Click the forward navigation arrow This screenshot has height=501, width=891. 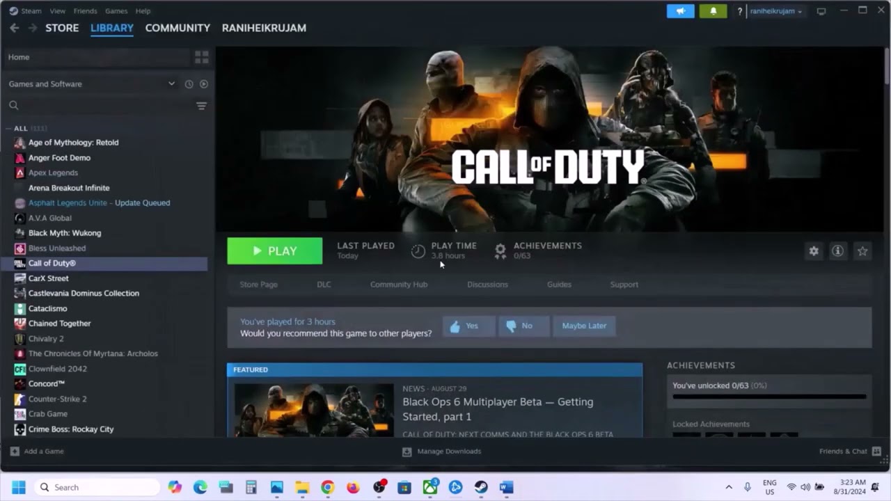click(x=33, y=28)
